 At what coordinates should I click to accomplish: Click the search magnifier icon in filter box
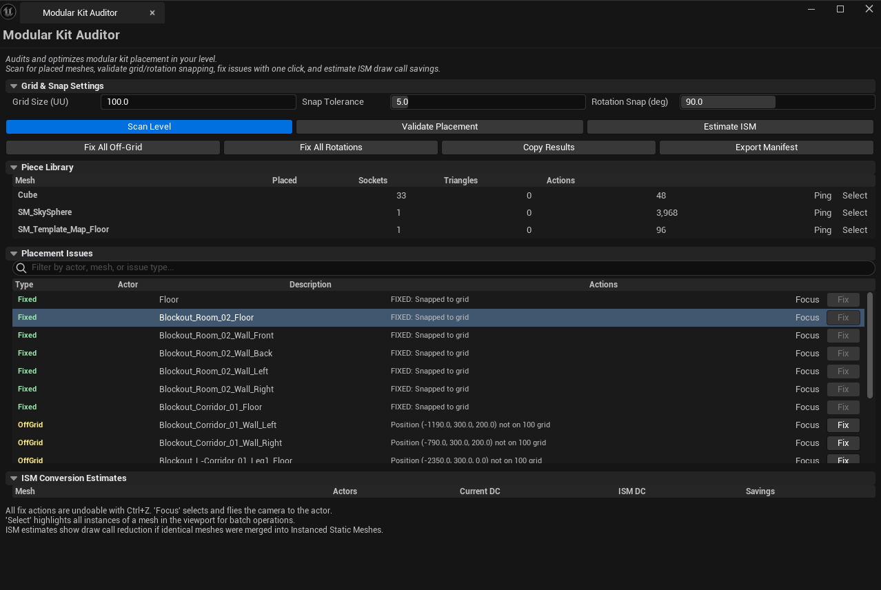tap(21, 267)
